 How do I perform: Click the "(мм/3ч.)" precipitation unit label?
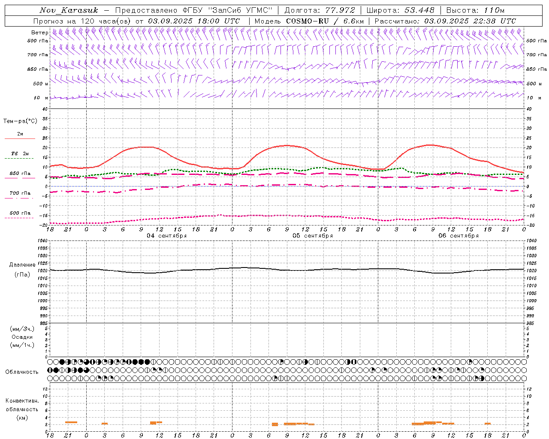22,329
